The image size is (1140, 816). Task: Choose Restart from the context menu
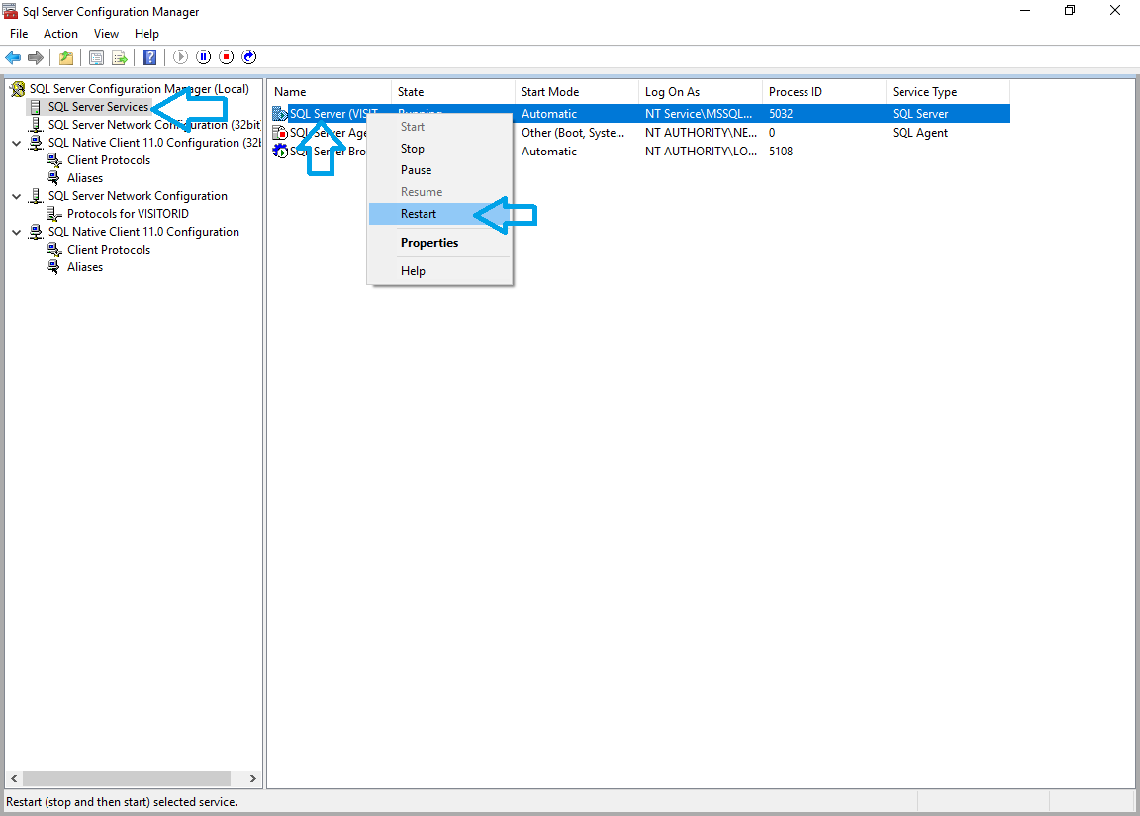click(419, 214)
